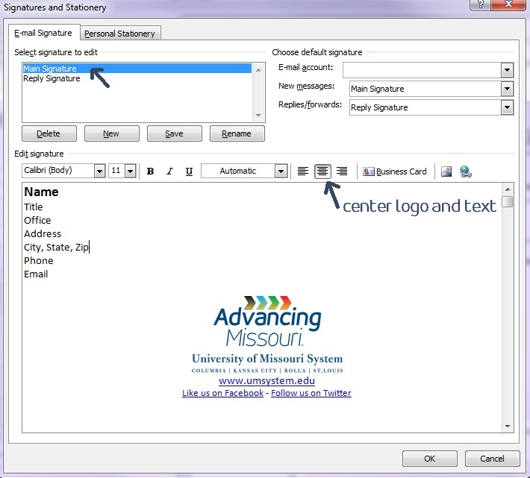Open the font name dropdown
This screenshot has width=530, height=478.
[99, 172]
